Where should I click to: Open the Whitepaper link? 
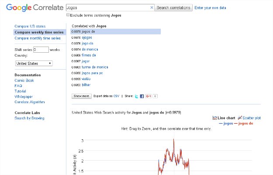24,97
